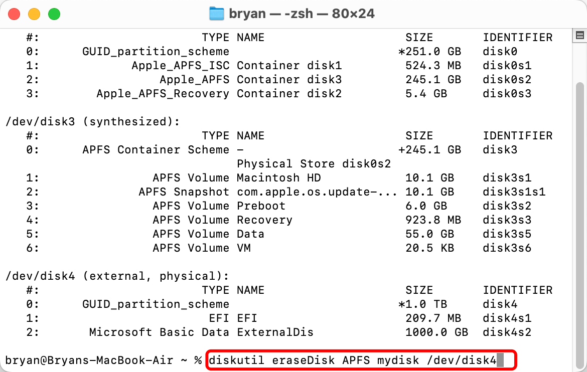Click the window title bryan — -zsh — 80×24

click(301, 14)
